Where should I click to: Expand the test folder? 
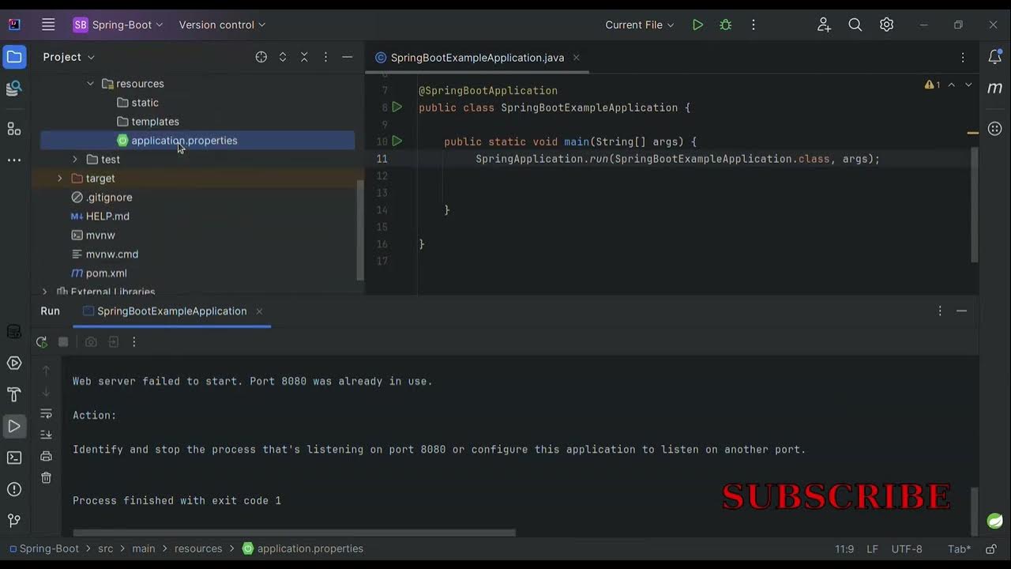coord(75,160)
